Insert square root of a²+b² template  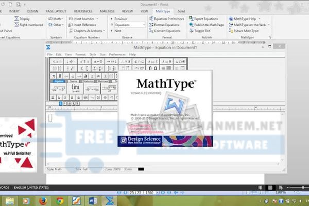58,88
